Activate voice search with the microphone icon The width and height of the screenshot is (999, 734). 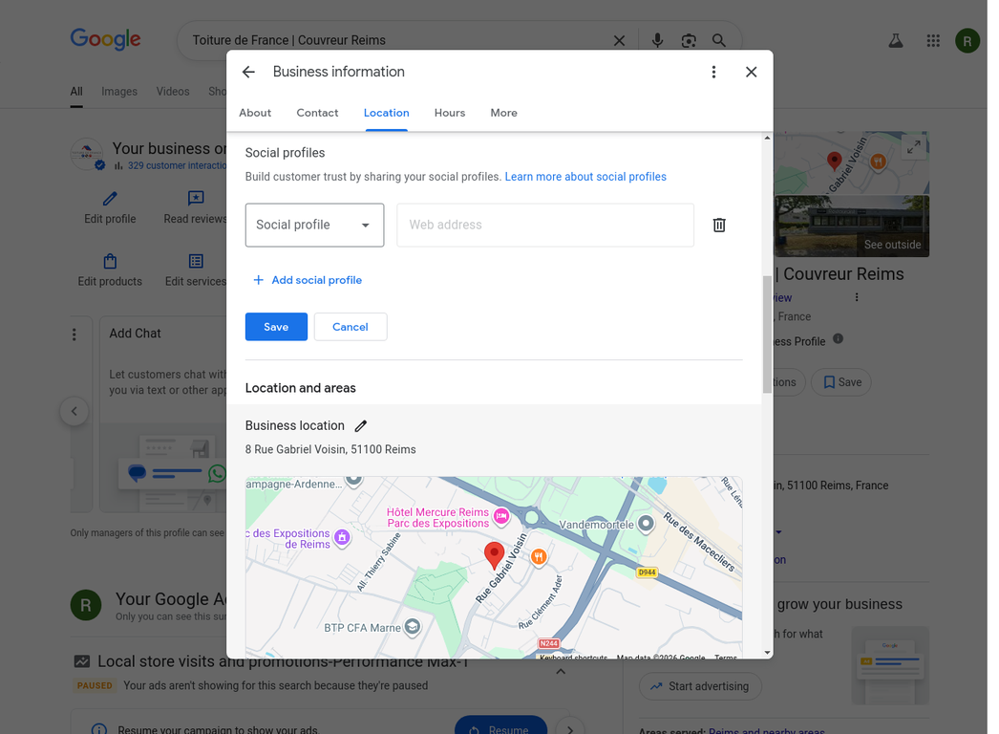656,40
